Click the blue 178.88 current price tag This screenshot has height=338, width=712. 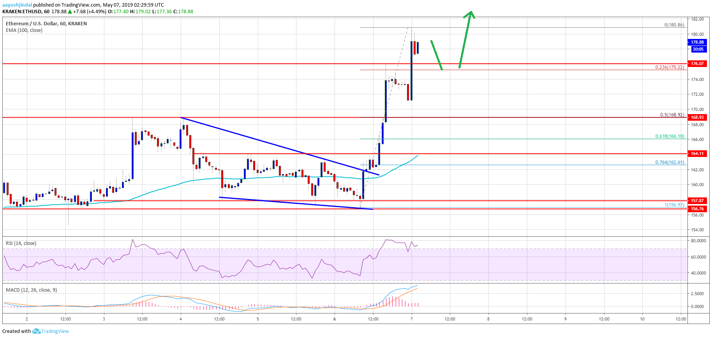(697, 42)
